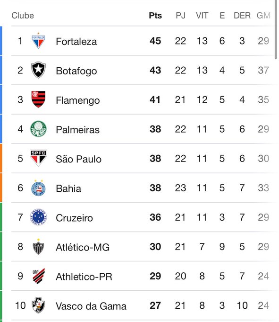The width and height of the screenshot is (279, 322).
Task: Open the Athletico-PR team name link
Action: pyautogui.click(x=84, y=277)
